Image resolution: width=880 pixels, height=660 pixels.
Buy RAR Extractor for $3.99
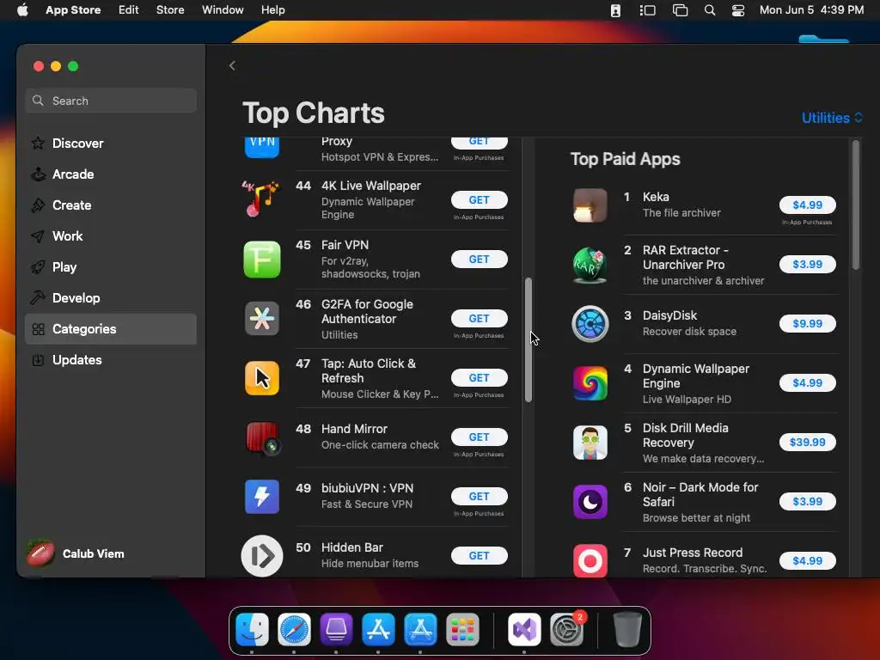(807, 265)
